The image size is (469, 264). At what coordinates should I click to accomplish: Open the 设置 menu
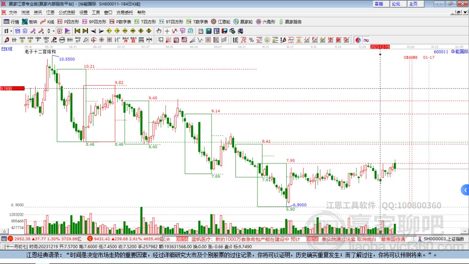click(83, 12)
